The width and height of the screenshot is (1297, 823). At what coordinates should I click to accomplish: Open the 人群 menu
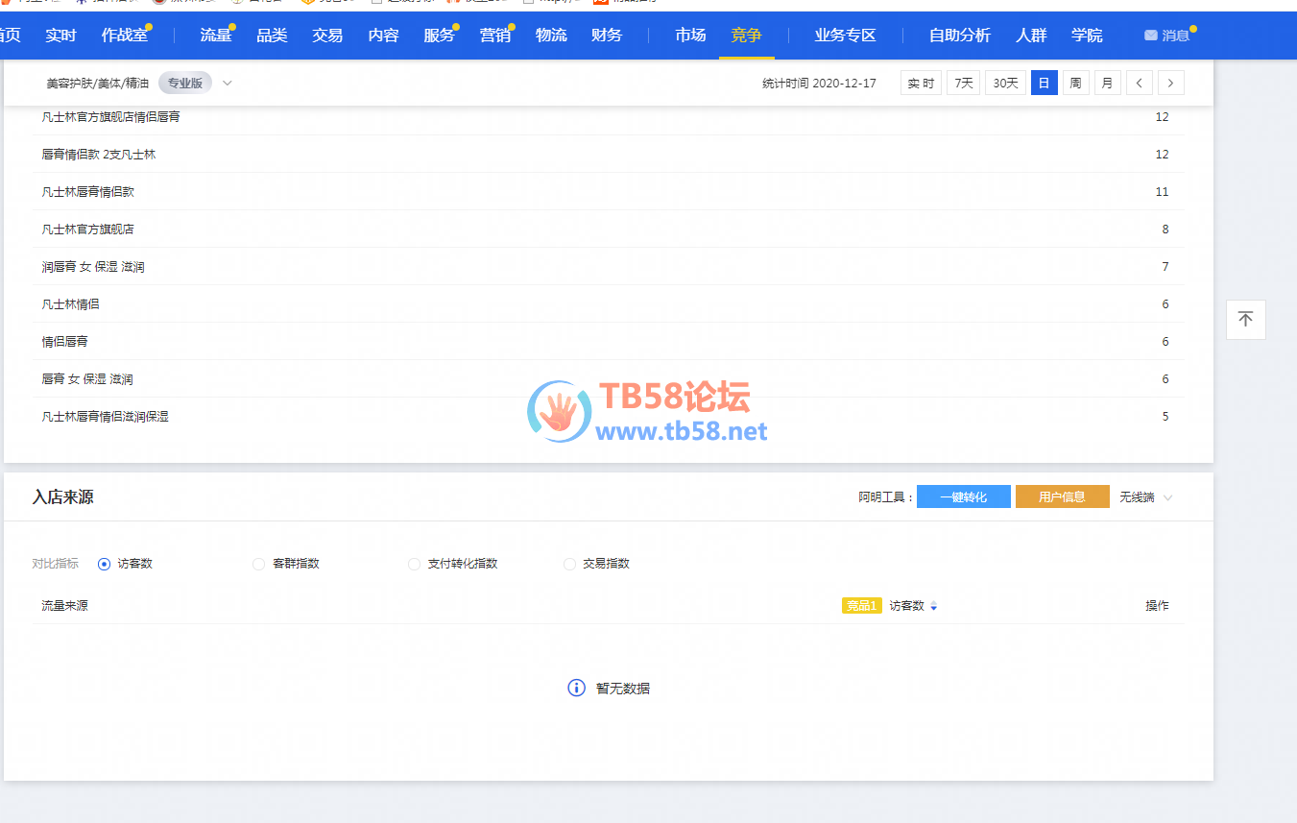point(1031,36)
